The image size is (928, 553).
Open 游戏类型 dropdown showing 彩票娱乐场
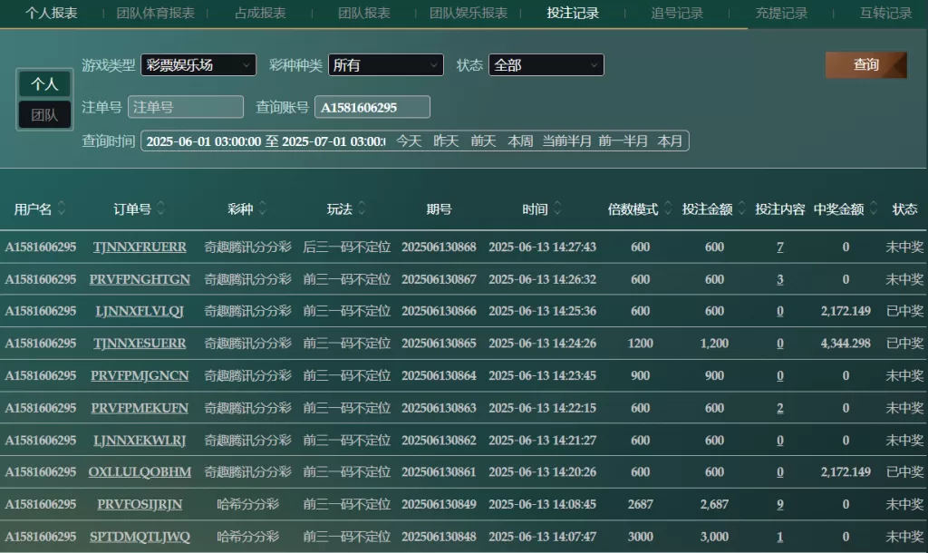tap(198, 65)
